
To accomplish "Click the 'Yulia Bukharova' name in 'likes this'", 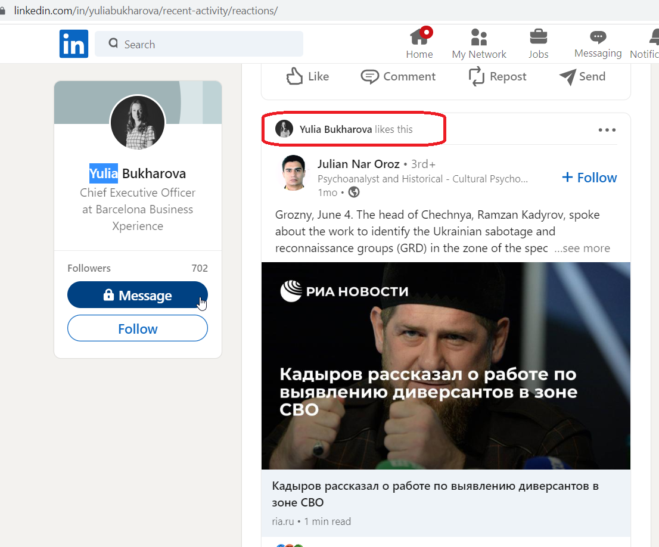I will pyautogui.click(x=335, y=129).
